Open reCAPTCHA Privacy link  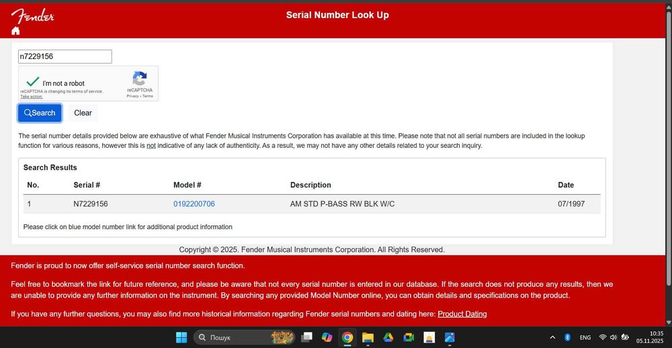click(x=132, y=97)
